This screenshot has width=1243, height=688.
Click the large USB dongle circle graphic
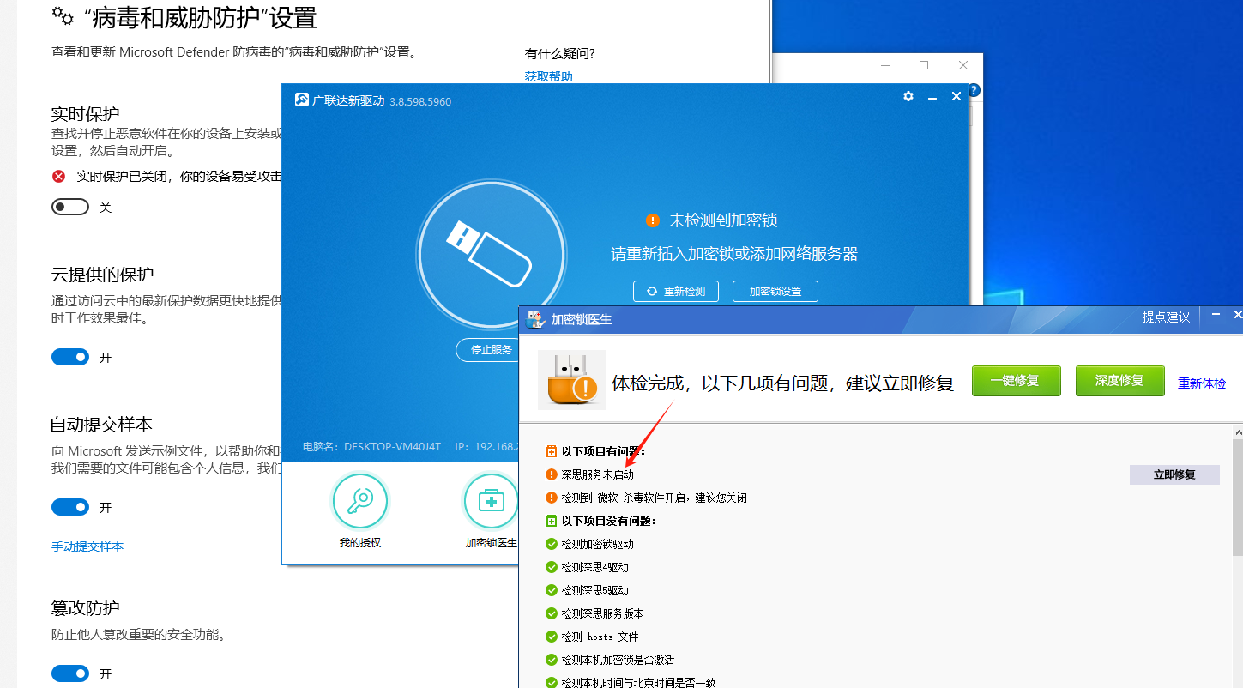click(491, 255)
